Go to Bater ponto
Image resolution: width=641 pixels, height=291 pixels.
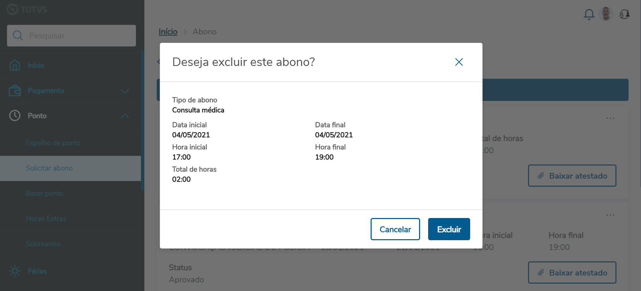coord(44,193)
